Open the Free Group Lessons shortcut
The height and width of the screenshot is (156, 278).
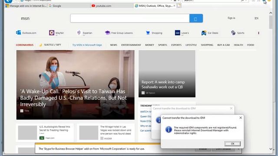point(119,33)
